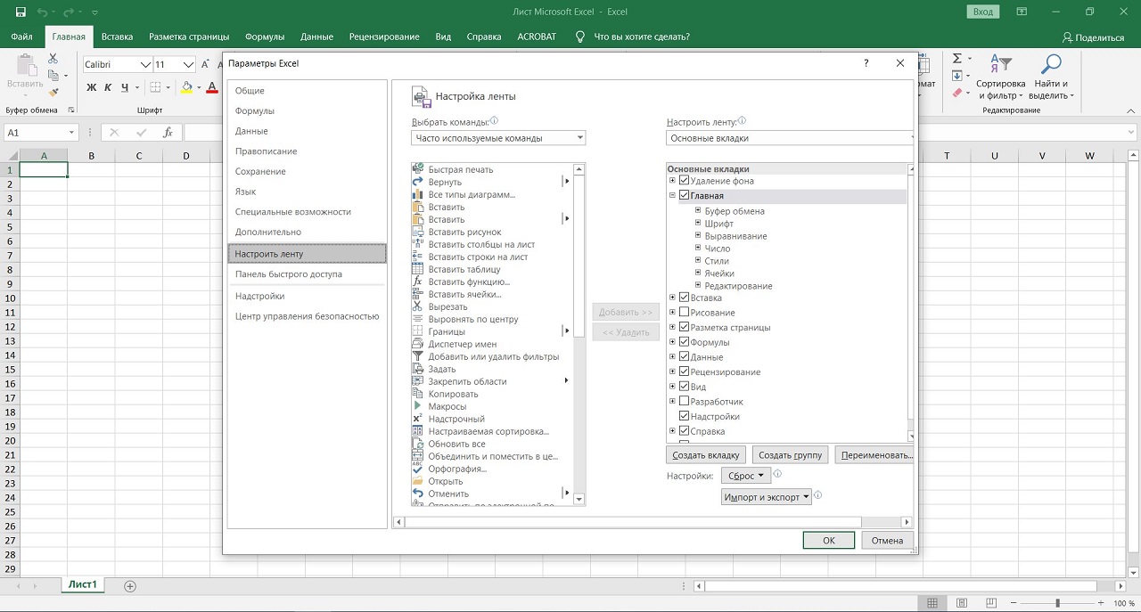
Task: Click the Sort and Filter icon
Action: click(x=1001, y=65)
